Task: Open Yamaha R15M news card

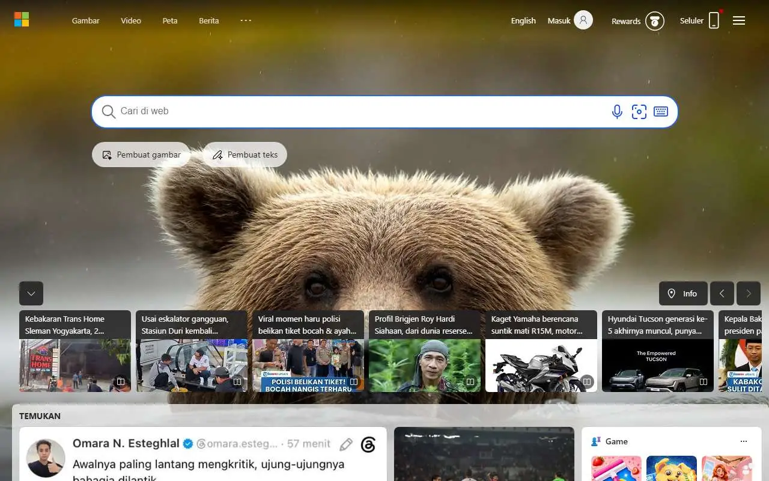Action: 541,351
